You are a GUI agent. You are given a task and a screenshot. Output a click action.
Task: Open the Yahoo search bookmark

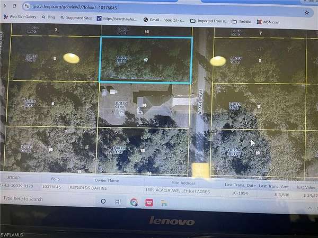(x=117, y=19)
